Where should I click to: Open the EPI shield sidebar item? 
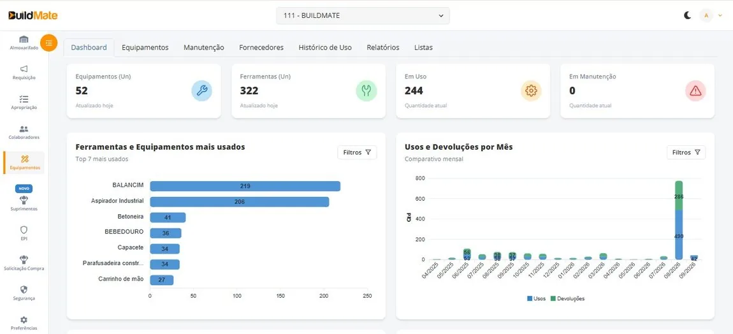(24, 233)
